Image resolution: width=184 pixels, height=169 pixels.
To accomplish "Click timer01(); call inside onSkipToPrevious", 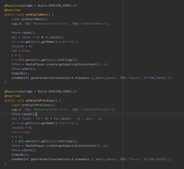I will tap(20, 155).
